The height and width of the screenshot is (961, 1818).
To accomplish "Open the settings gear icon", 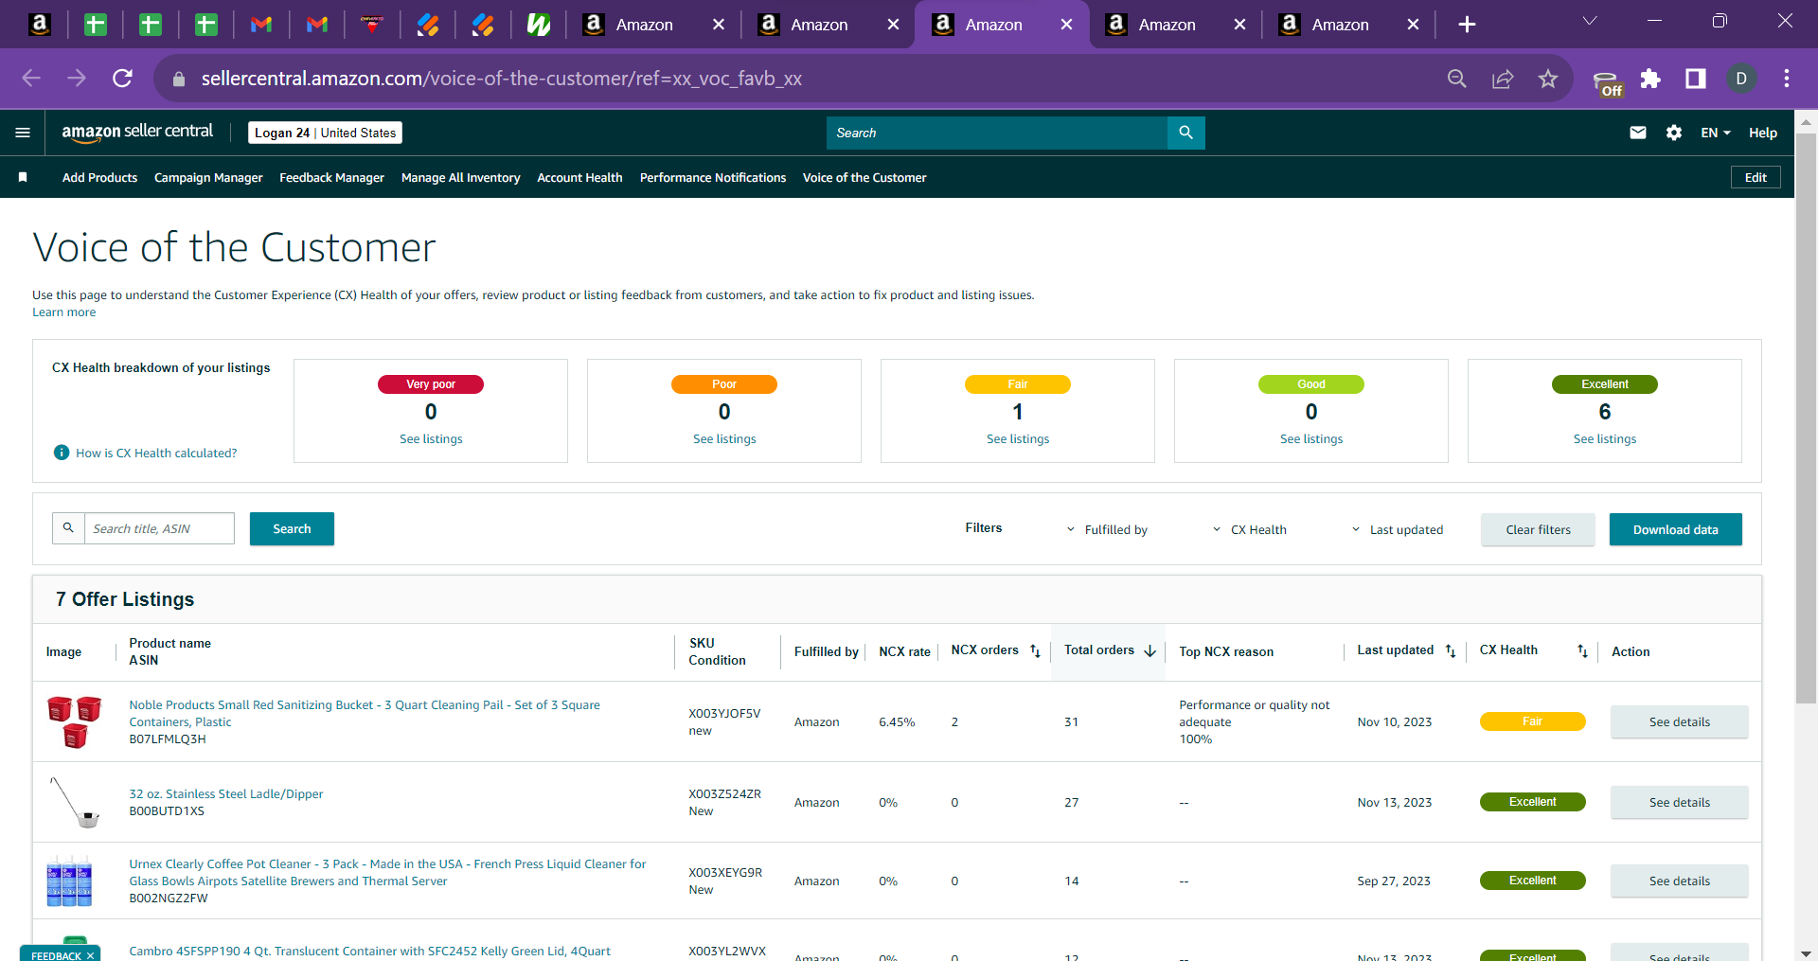I will tap(1674, 133).
